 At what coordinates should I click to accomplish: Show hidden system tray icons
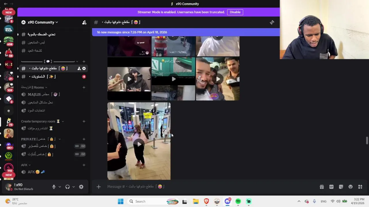point(299,201)
